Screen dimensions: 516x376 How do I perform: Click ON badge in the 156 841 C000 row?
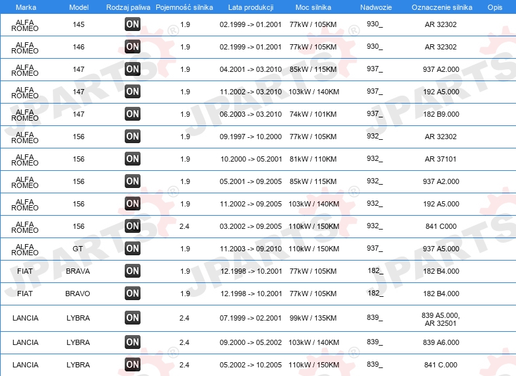coord(133,226)
